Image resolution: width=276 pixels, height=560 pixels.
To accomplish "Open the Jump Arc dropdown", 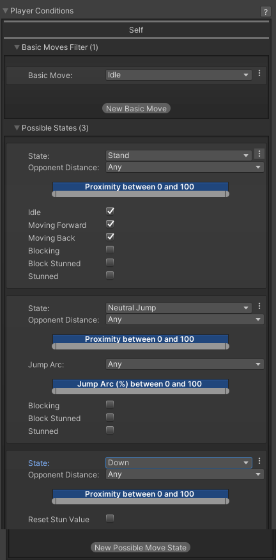I will (x=185, y=364).
